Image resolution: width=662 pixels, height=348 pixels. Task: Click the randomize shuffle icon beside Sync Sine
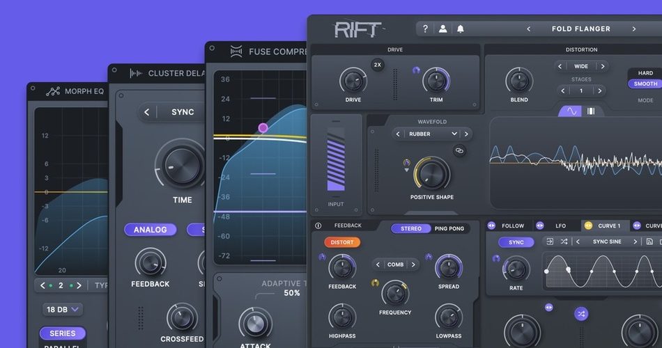point(564,242)
